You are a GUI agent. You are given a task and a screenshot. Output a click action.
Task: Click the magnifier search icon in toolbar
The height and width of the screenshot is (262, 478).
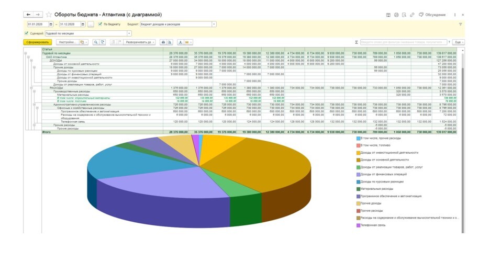tap(96, 42)
